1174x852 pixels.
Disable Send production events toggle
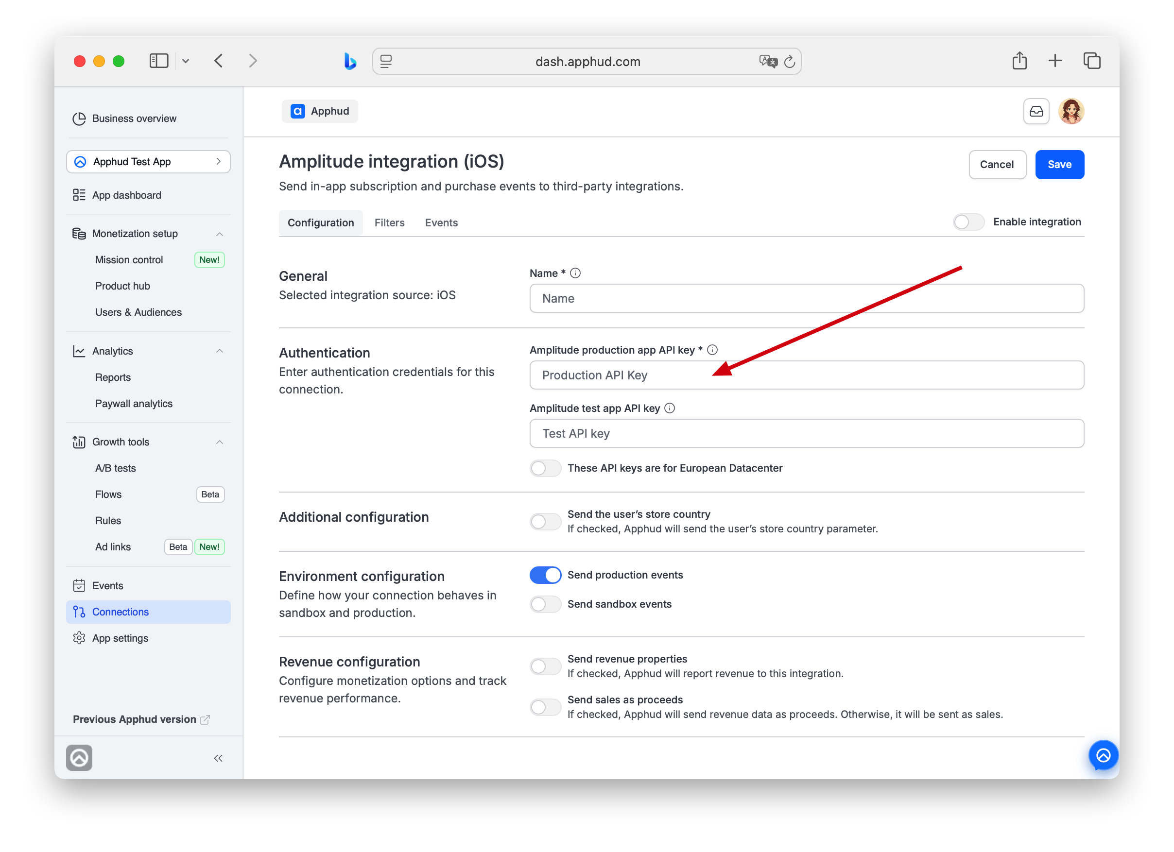pos(545,575)
